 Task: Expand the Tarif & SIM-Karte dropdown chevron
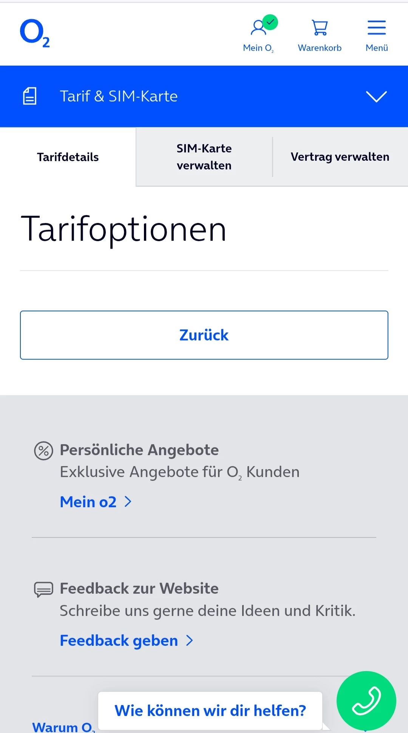376,96
